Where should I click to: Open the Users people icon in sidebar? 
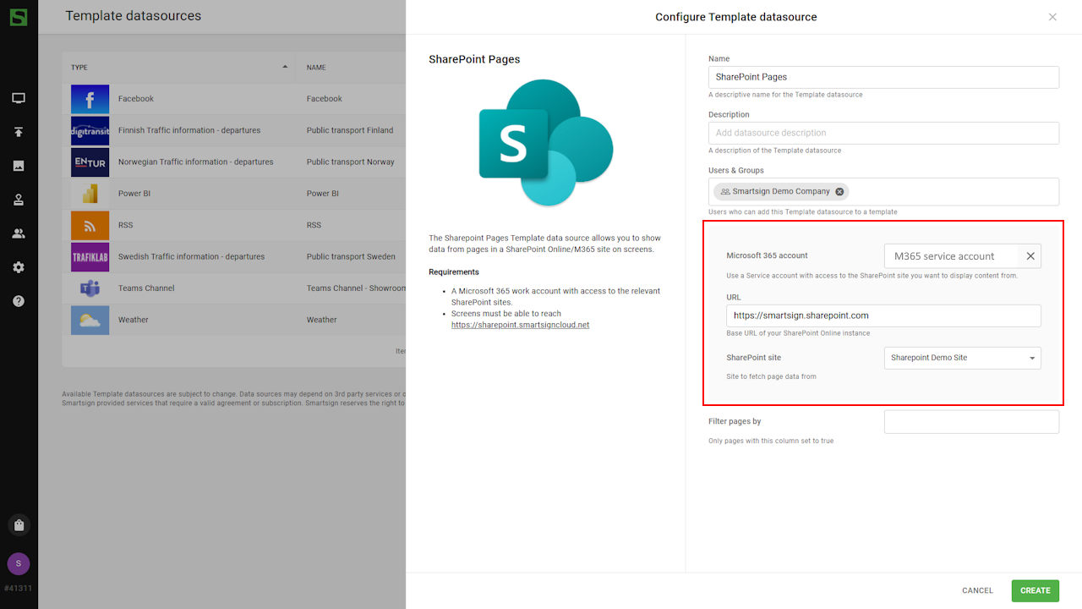19,233
